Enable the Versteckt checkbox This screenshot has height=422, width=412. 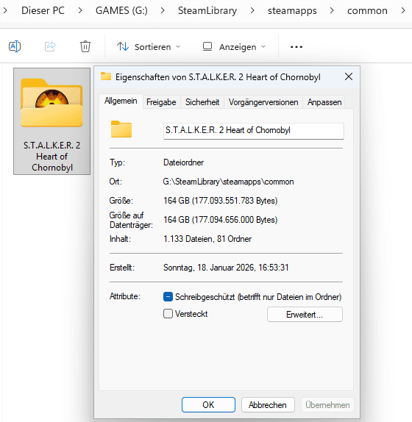point(168,313)
